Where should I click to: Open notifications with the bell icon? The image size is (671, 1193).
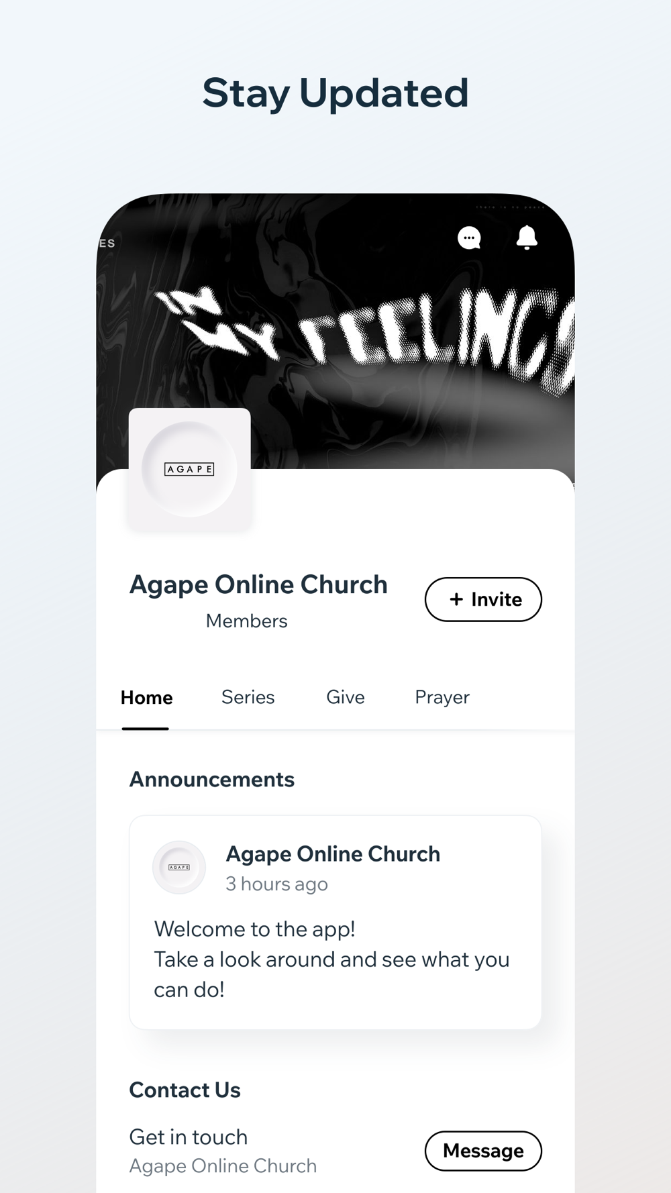coord(527,238)
